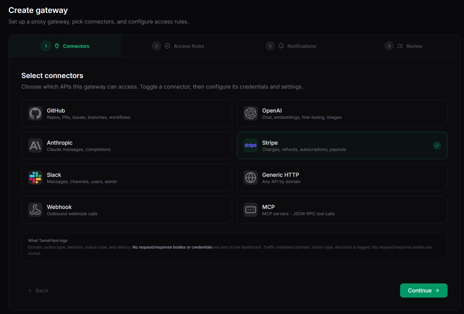Viewport: 464px width, 314px height.
Task: Toggle the Webhook connector on
Action: pos(127,210)
